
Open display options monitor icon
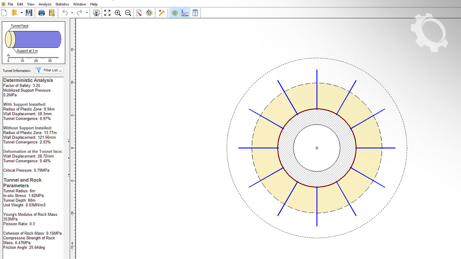coord(96,13)
